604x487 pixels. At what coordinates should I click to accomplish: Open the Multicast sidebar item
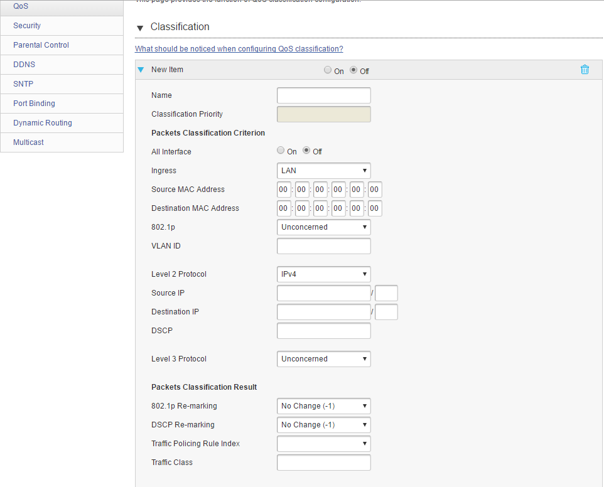click(x=62, y=142)
